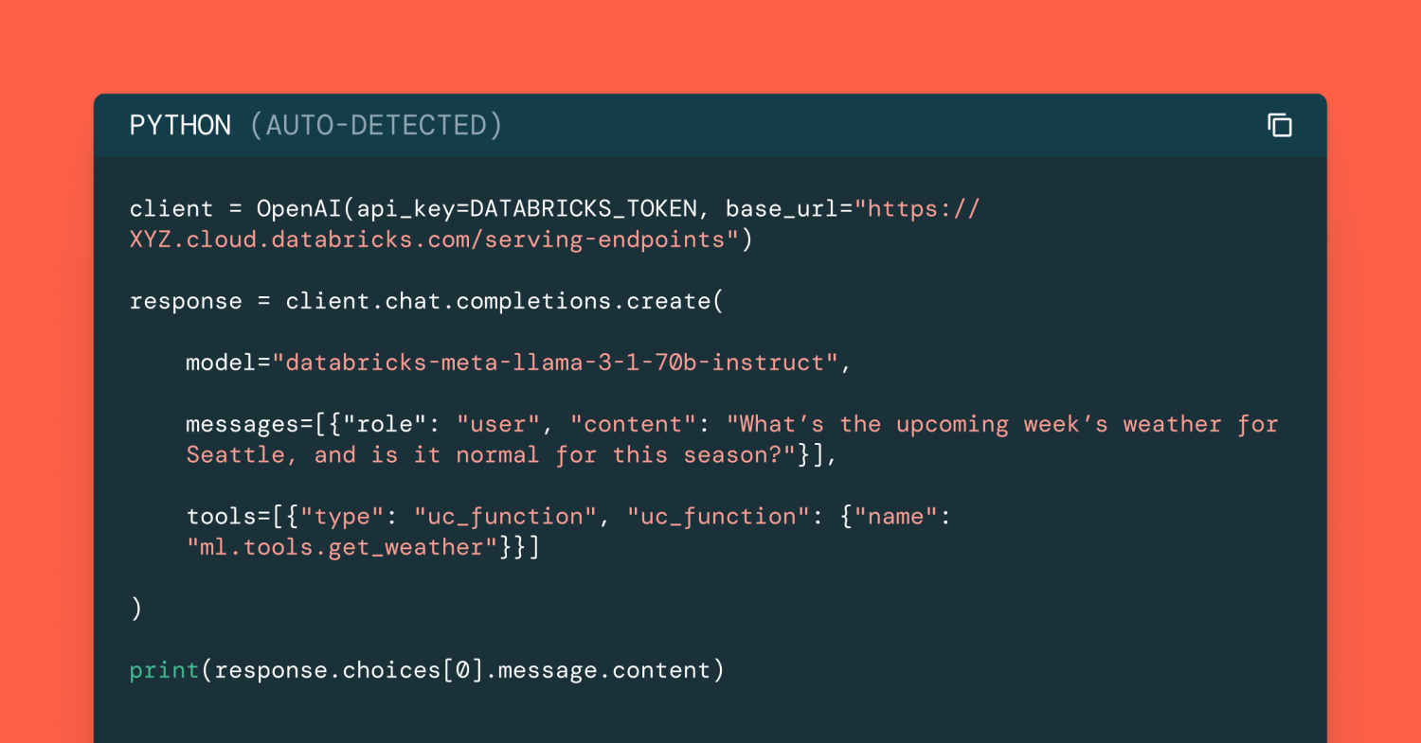Click the XYZ.cloud.databricks.com URL text
Viewport: 1421px width, 743px height.
(x=426, y=239)
